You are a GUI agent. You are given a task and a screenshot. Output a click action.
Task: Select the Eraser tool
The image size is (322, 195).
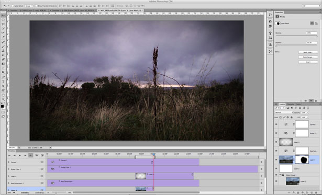coord(3,59)
